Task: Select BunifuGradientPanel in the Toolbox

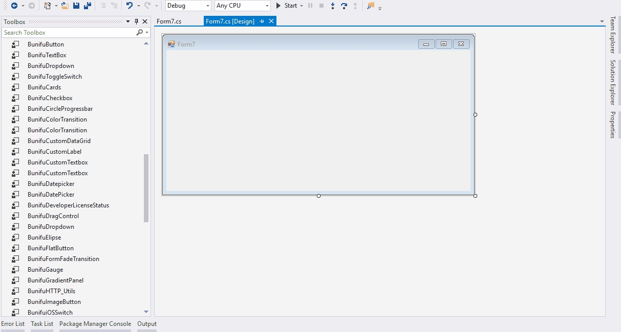Action: [x=55, y=280]
